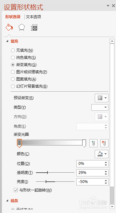This screenshot has height=213, width=116.
Task: Open the task pane options arrow
Action: [108, 6]
